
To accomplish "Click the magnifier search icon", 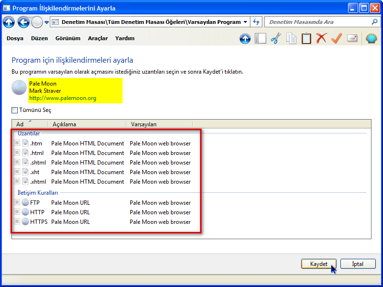I will [374, 22].
